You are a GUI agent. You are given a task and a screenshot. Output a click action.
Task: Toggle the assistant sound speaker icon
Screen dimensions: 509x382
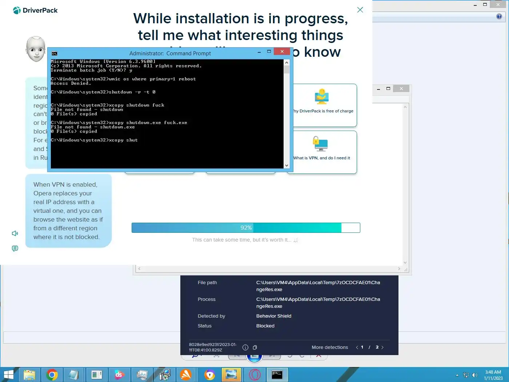pyautogui.click(x=15, y=233)
